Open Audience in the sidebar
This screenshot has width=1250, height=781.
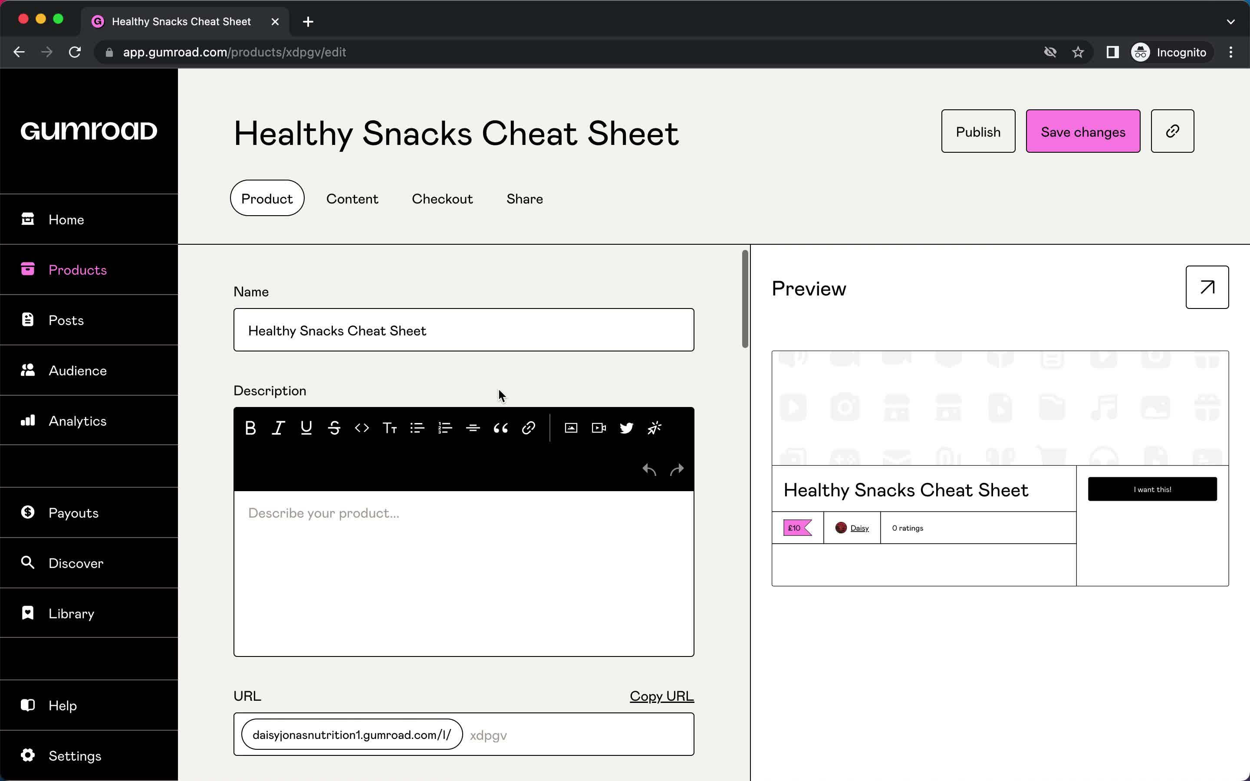89,371
